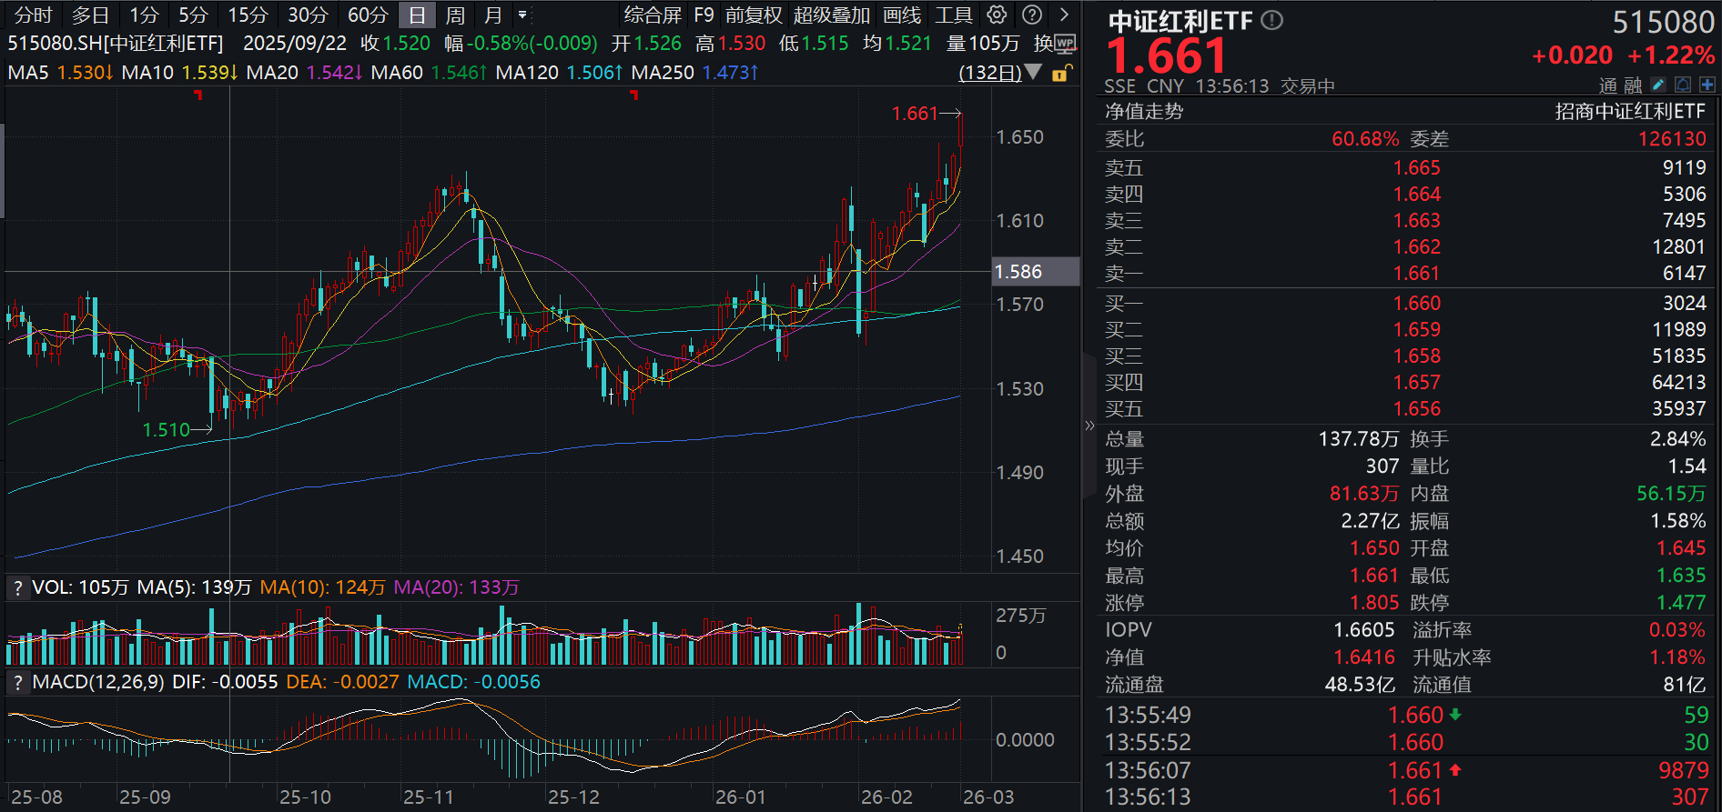Add stock to watchlist with plus icon
The width and height of the screenshot is (1722, 812).
[x=1707, y=85]
